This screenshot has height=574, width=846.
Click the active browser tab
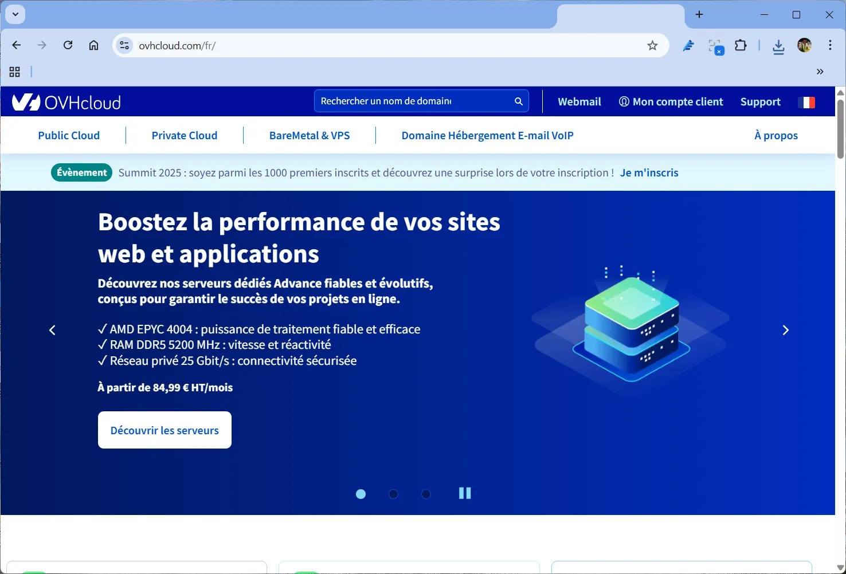coord(621,15)
